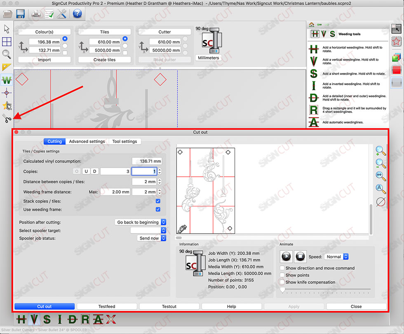Image resolution: width=404 pixels, height=334 pixels.
Task: Add a horizontal weedingline from help panel
Action: 314,49
